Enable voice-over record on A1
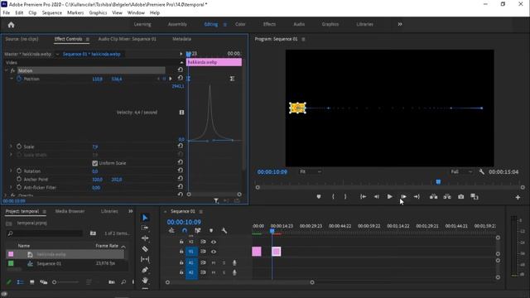Screen dimensions: 530x298 (234, 262)
